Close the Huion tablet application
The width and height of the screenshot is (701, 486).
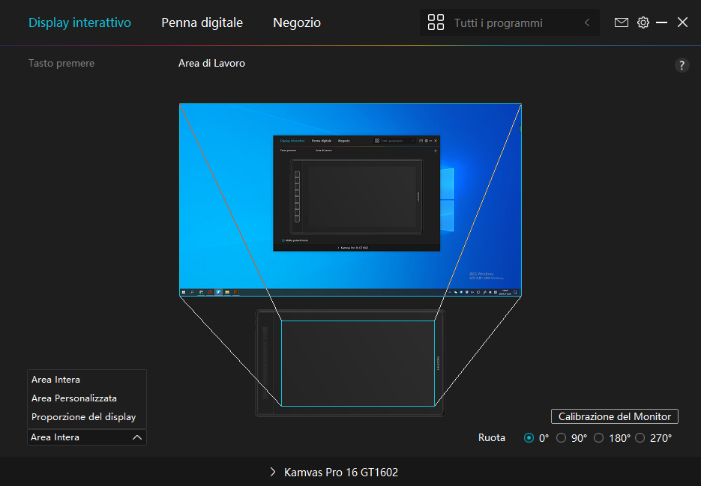click(682, 22)
